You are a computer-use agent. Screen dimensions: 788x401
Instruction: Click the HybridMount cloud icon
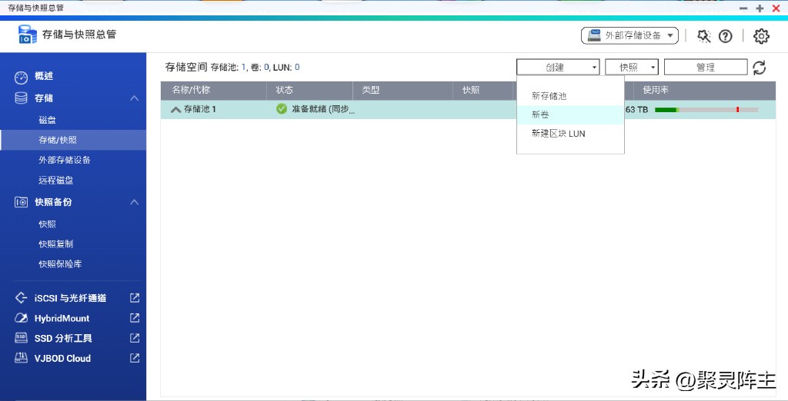[21, 318]
